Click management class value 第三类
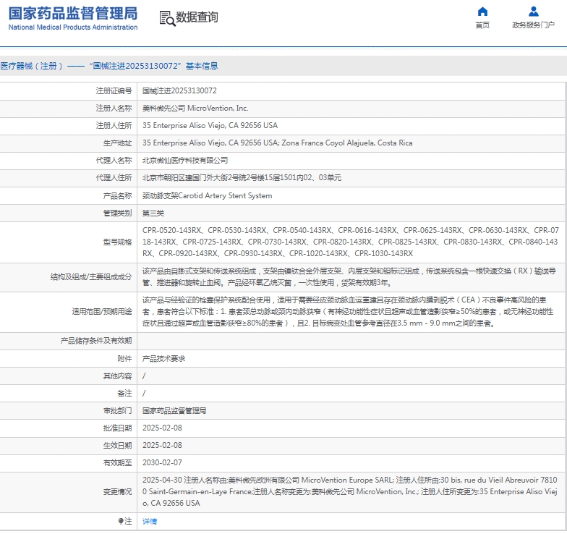Screen dimensions: 567x534 (153, 213)
